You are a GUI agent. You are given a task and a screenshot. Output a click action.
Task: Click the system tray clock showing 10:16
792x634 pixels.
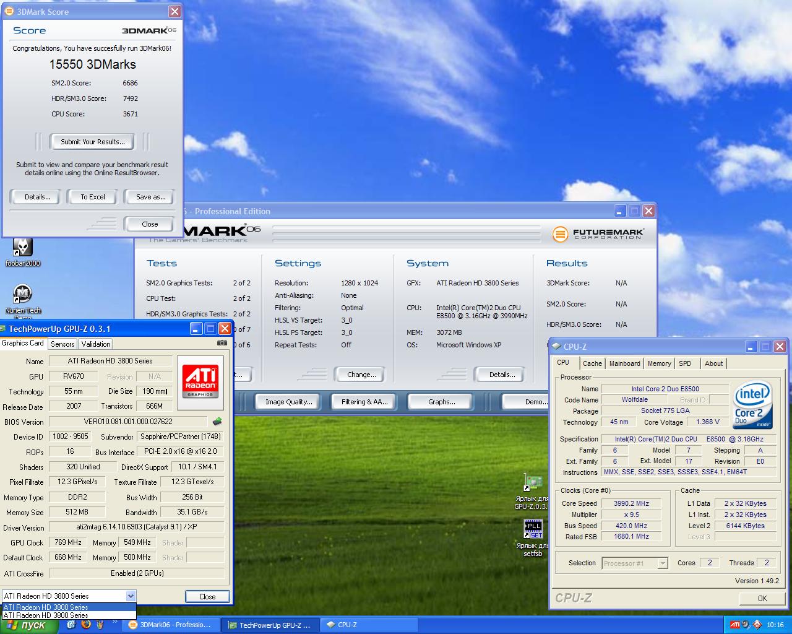[775, 625]
